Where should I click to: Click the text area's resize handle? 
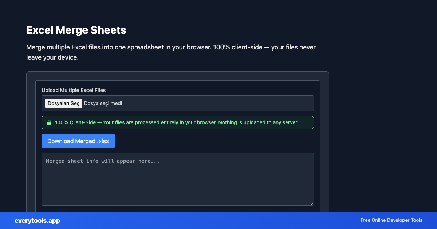tap(312, 204)
